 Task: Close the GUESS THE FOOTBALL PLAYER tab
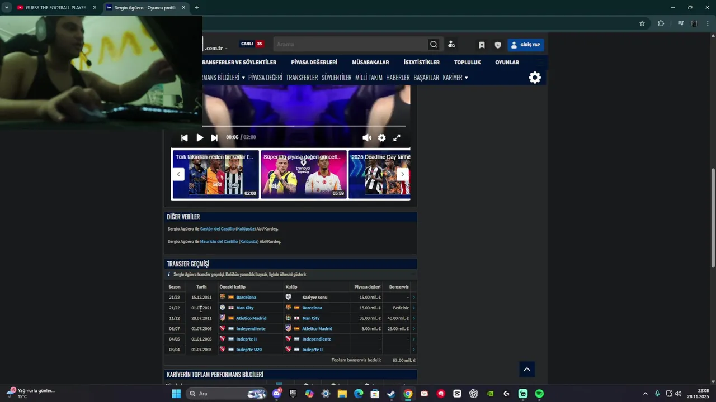coord(95,8)
